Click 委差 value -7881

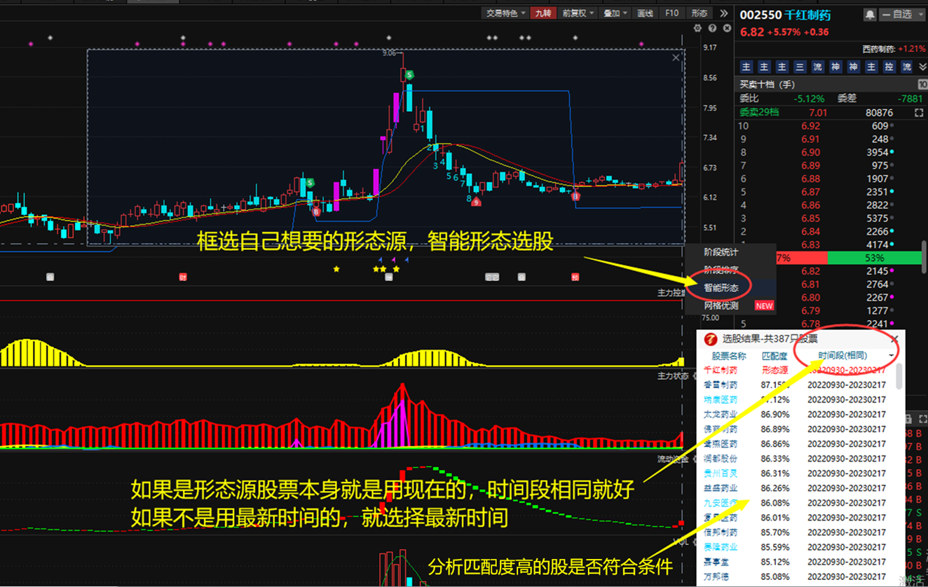tap(909, 99)
